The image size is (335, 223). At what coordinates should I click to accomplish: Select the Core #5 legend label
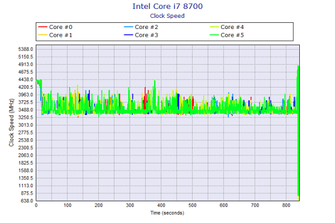(232, 35)
